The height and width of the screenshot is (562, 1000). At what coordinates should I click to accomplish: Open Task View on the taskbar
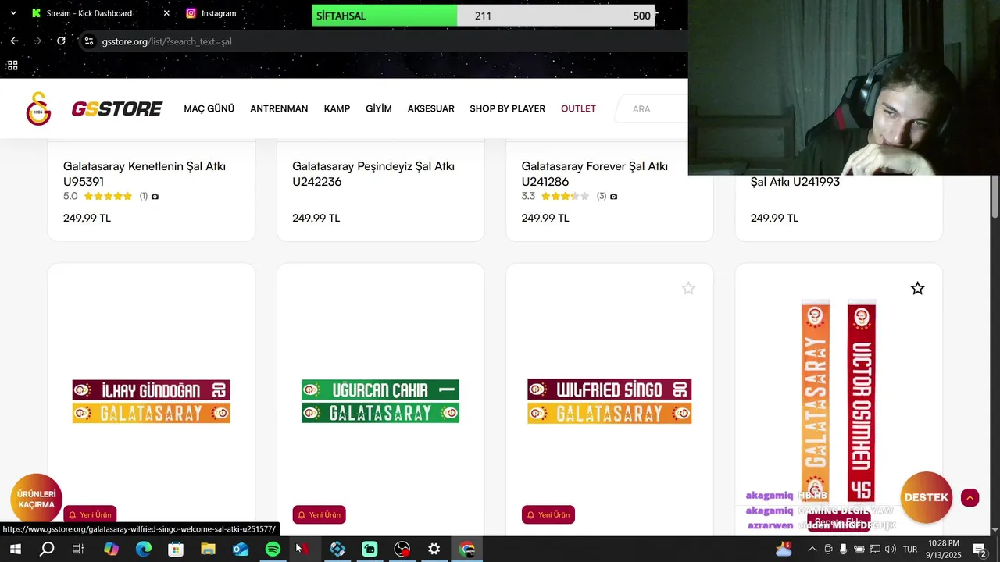(78, 550)
